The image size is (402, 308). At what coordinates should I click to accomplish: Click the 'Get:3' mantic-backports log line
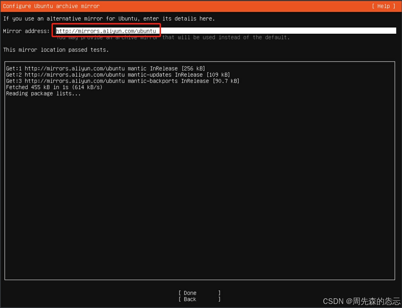[123, 81]
